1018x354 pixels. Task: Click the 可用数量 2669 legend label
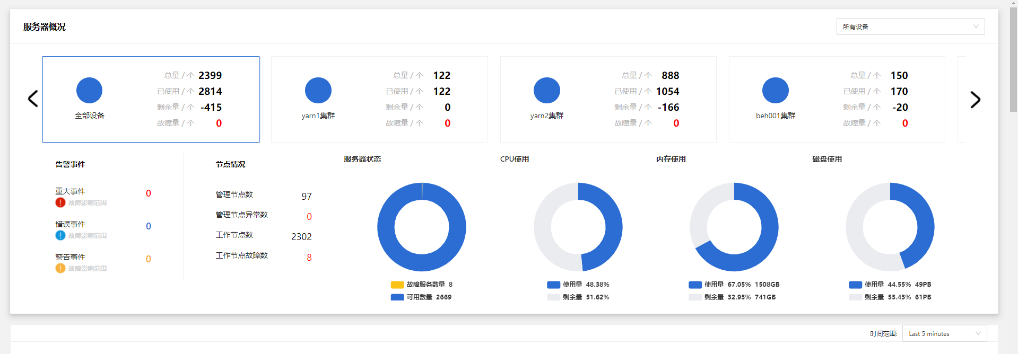[x=429, y=297]
